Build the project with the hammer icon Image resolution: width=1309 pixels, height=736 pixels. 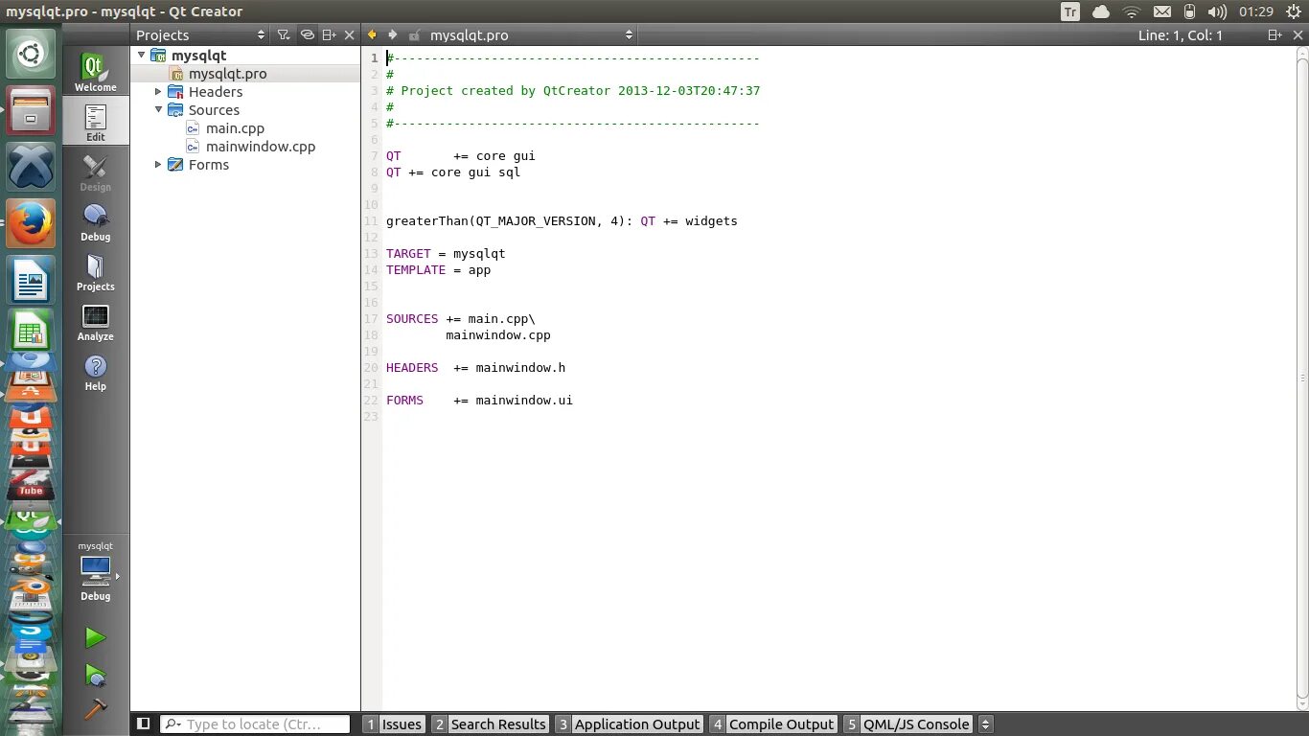pyautogui.click(x=95, y=709)
